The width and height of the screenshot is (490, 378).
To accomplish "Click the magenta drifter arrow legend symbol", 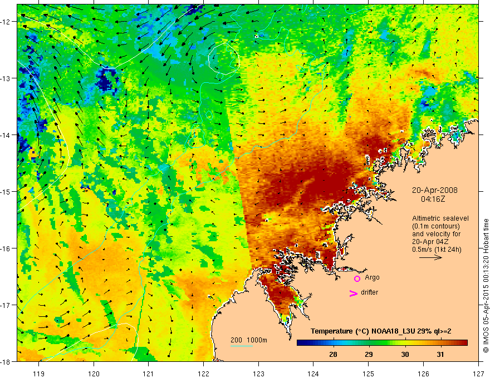I will [354, 293].
